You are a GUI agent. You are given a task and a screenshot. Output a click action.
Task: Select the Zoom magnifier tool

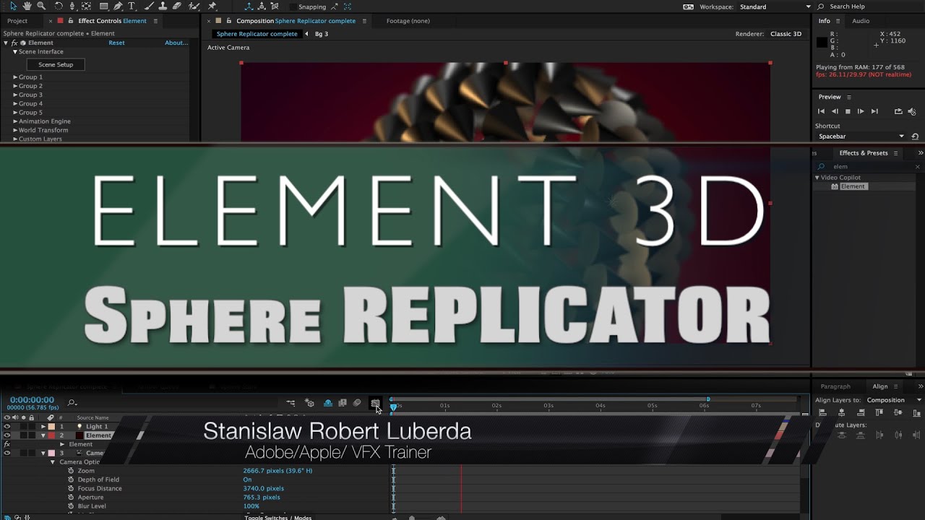point(41,6)
